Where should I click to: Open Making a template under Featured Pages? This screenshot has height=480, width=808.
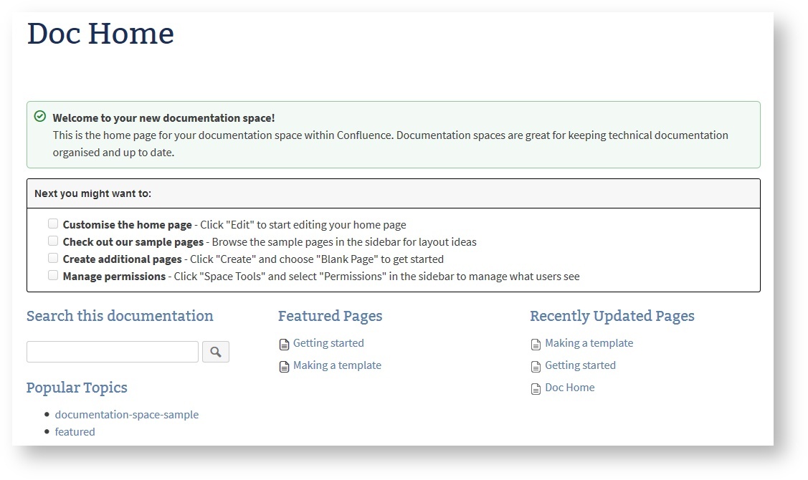pyautogui.click(x=337, y=365)
